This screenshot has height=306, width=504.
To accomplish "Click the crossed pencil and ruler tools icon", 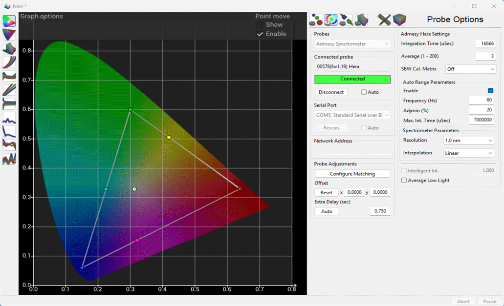I will pos(384,20).
